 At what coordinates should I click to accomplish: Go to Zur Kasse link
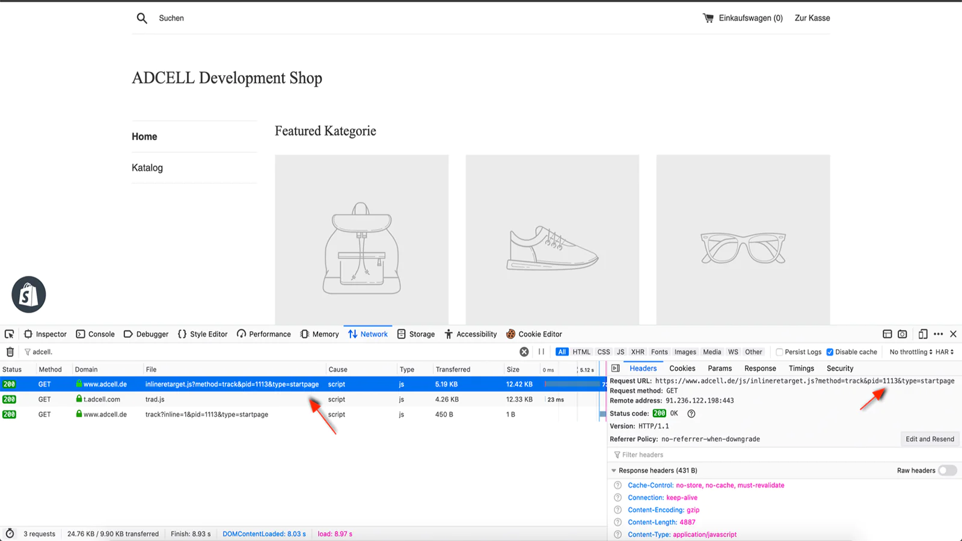point(812,18)
